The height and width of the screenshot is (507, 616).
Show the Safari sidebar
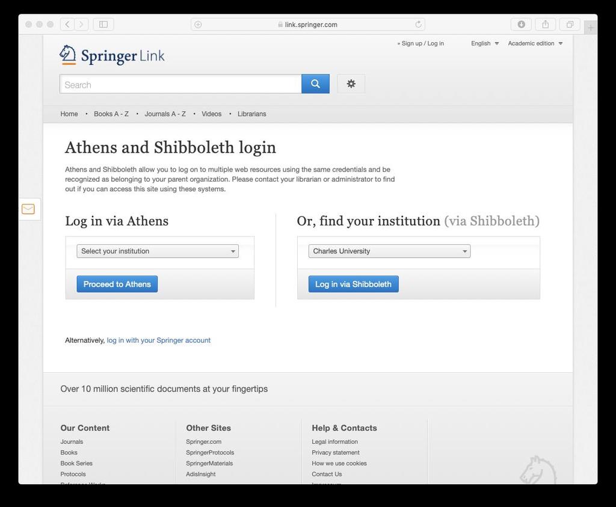tap(103, 24)
